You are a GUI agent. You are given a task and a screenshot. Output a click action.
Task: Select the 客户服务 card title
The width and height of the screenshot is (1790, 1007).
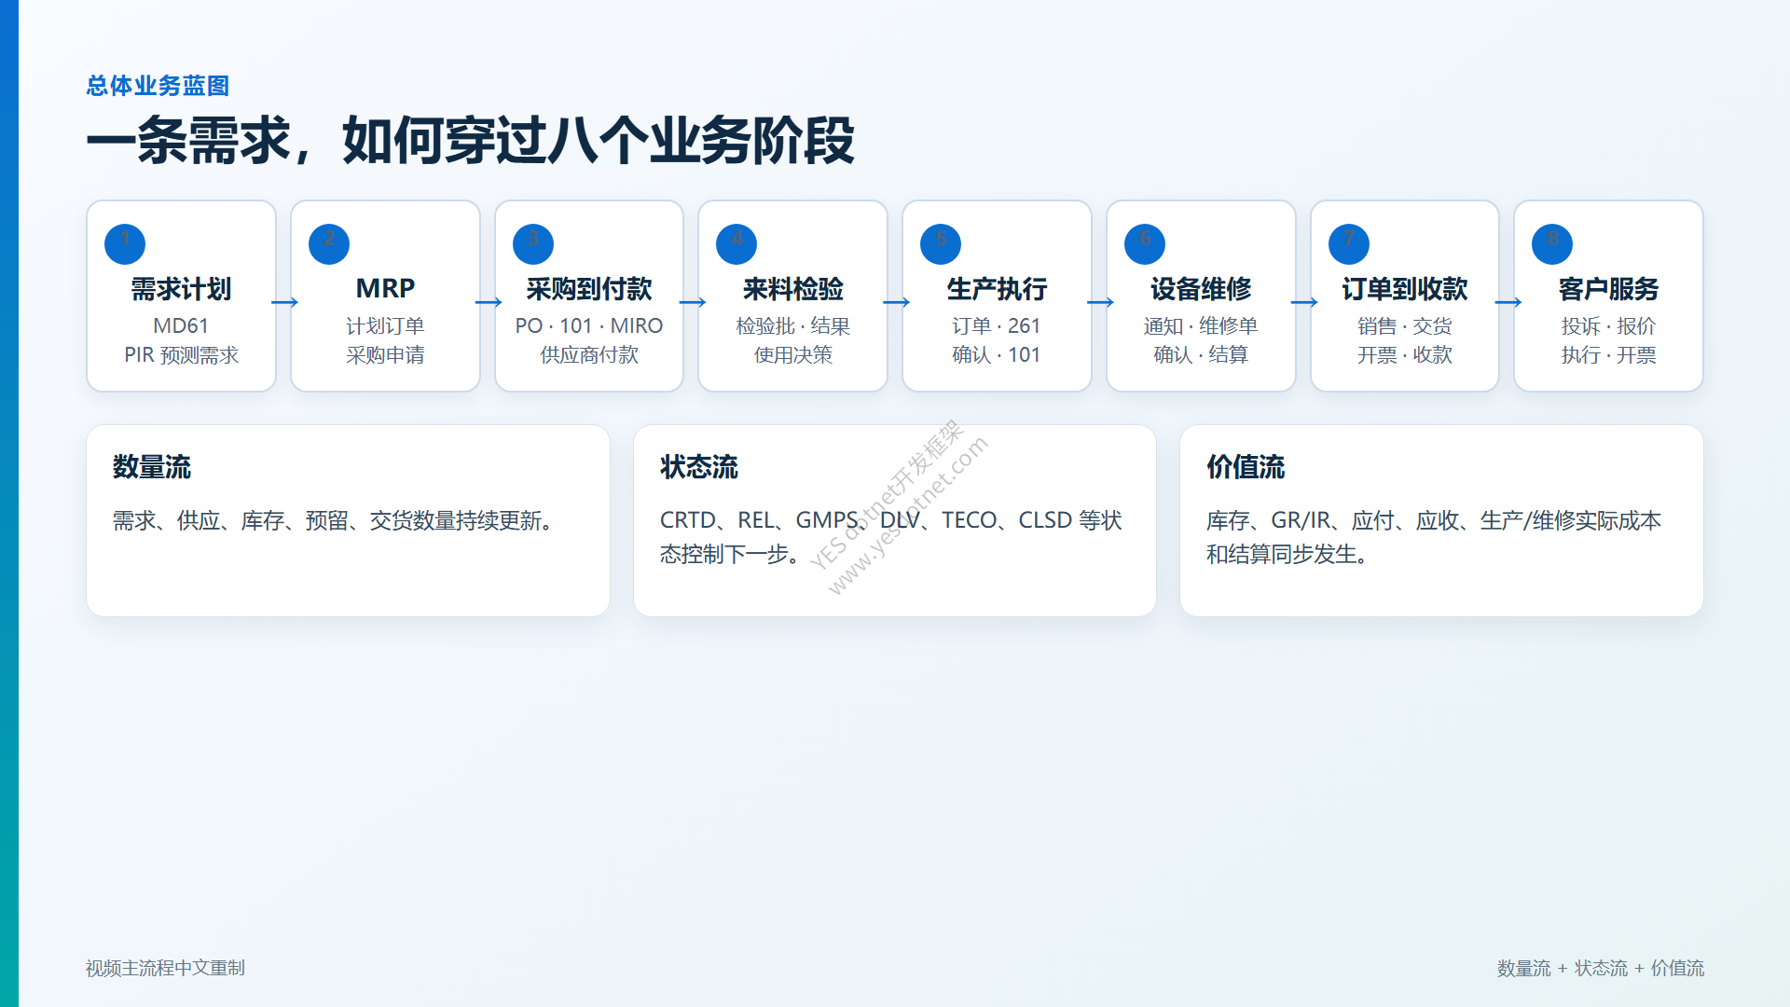click(1609, 289)
